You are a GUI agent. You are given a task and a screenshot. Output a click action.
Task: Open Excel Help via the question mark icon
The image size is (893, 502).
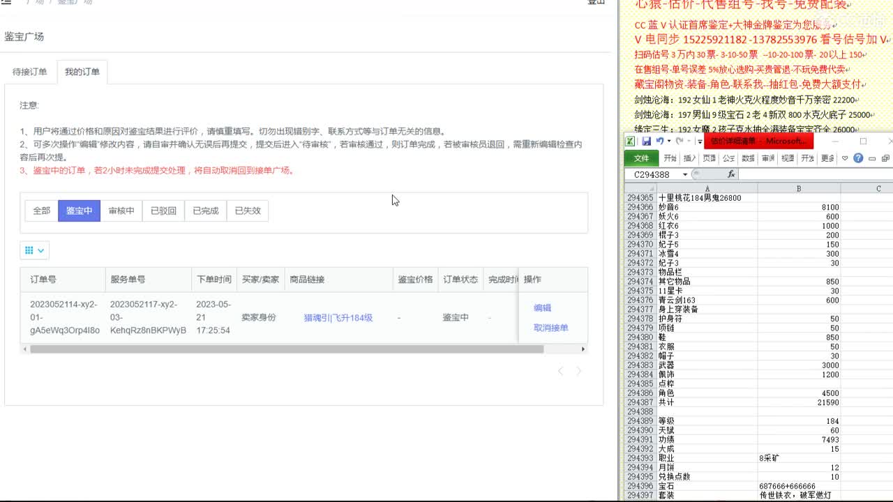tap(858, 158)
